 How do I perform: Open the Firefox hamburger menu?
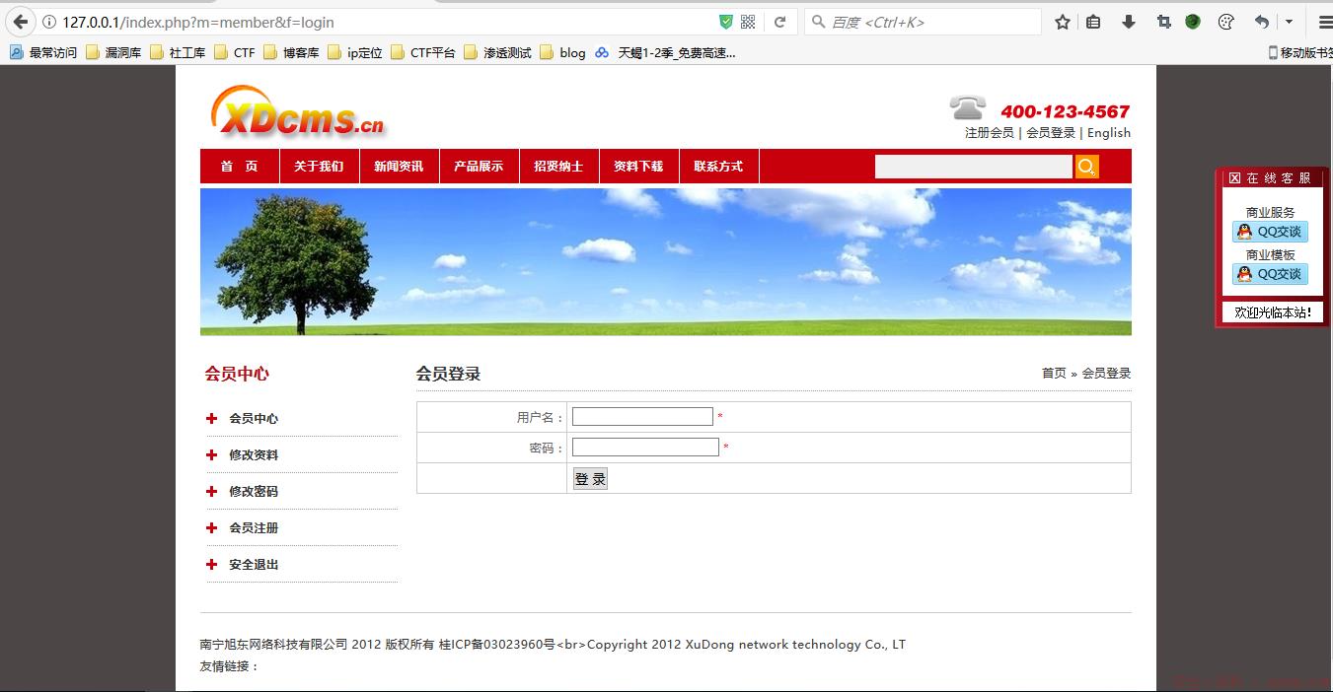pyautogui.click(x=1322, y=22)
